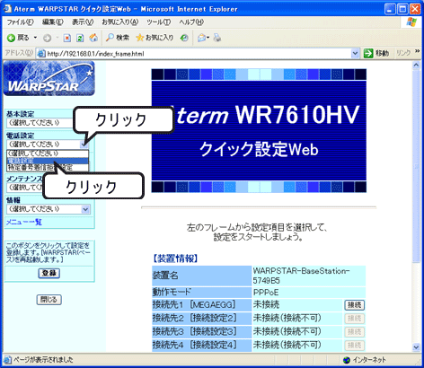Open the ヘルプ(H) menu
Image resolution: width=424 pixels, height=368 pixels.
191,22
